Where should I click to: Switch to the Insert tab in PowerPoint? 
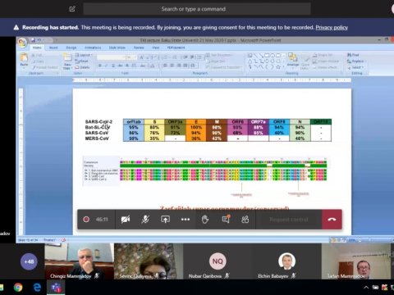[53, 48]
